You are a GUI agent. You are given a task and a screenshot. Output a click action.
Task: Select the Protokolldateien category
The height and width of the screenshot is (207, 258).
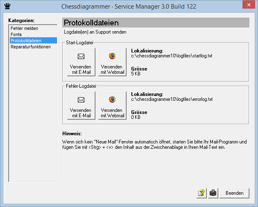(x=34, y=41)
